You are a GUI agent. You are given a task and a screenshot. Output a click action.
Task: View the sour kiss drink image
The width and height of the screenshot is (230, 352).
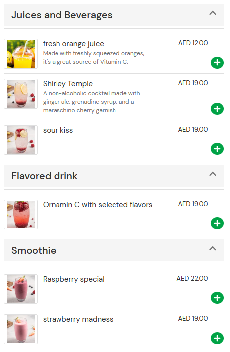[21, 140]
